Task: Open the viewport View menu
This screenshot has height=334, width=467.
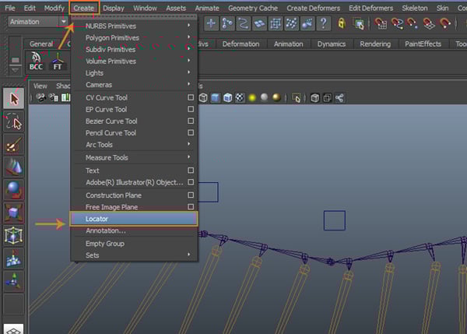Action: click(40, 86)
